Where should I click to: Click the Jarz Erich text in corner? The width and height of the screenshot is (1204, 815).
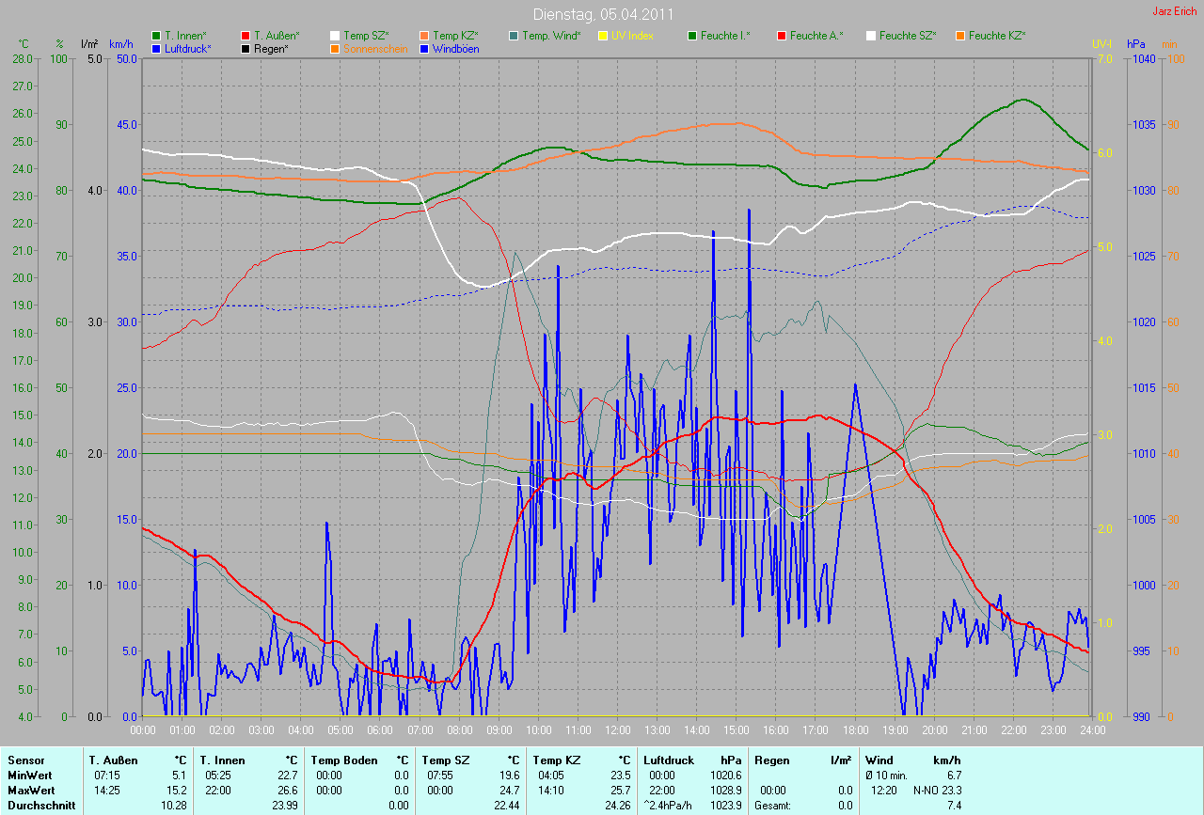click(1175, 11)
